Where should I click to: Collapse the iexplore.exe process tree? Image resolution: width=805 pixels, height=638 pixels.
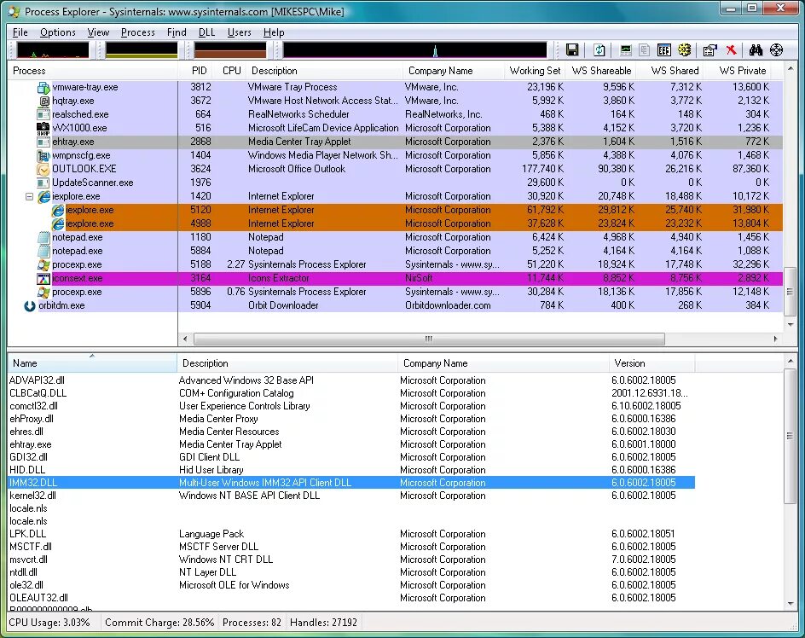[29, 196]
